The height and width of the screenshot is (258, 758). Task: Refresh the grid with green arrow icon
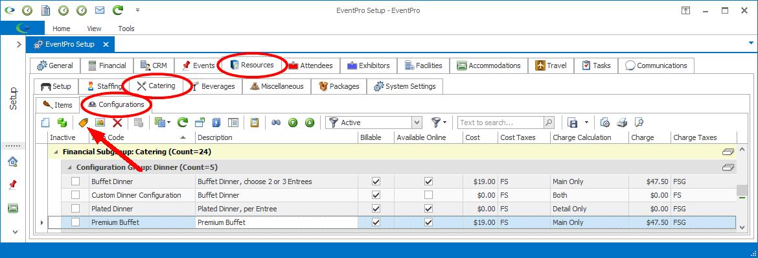click(x=182, y=123)
